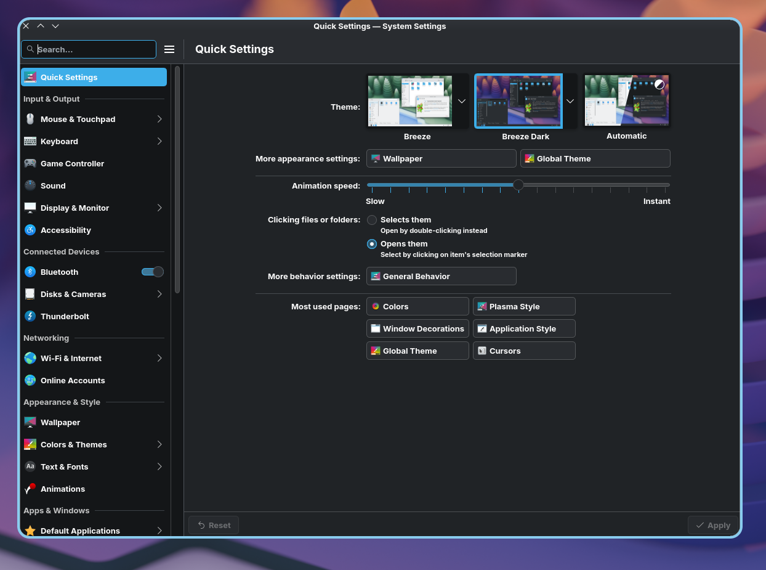Click the Colors icon under Most used pages
766x570 pixels.
[x=376, y=306]
